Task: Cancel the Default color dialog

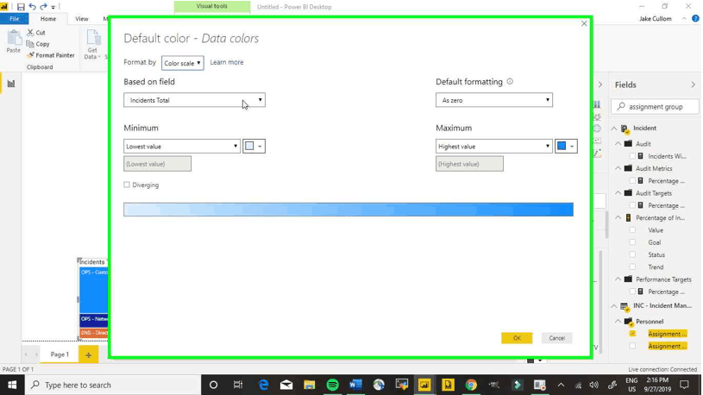Action: pos(557,338)
